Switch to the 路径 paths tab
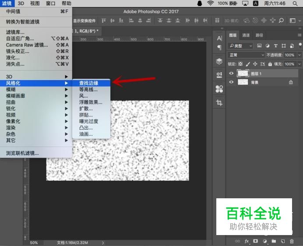This screenshot has height=246, width=303. click(x=259, y=35)
